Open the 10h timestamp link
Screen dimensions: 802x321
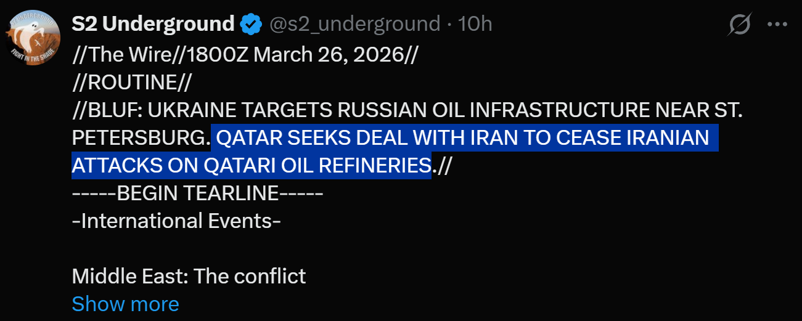[x=475, y=24]
